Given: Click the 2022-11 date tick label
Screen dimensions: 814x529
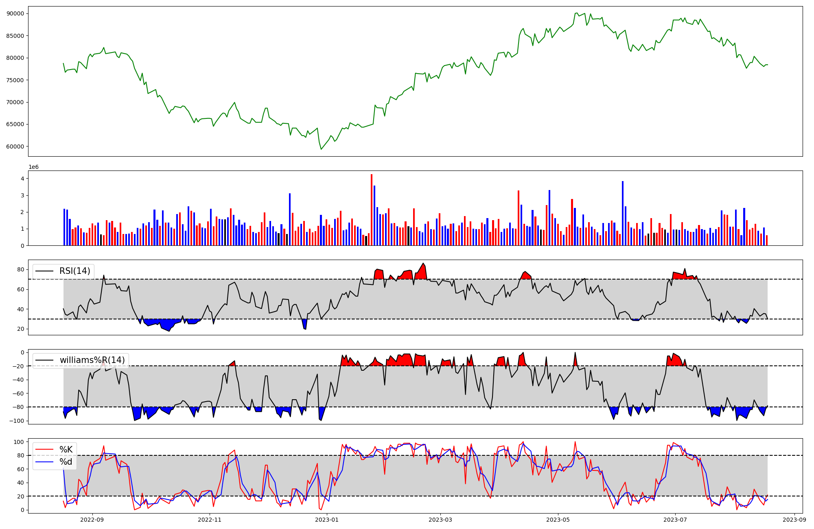Looking at the screenshot, I should point(210,520).
